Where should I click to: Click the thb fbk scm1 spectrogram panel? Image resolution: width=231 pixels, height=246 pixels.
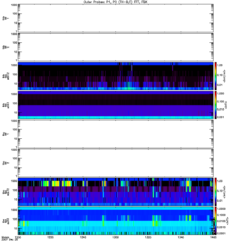(x=115, y=105)
